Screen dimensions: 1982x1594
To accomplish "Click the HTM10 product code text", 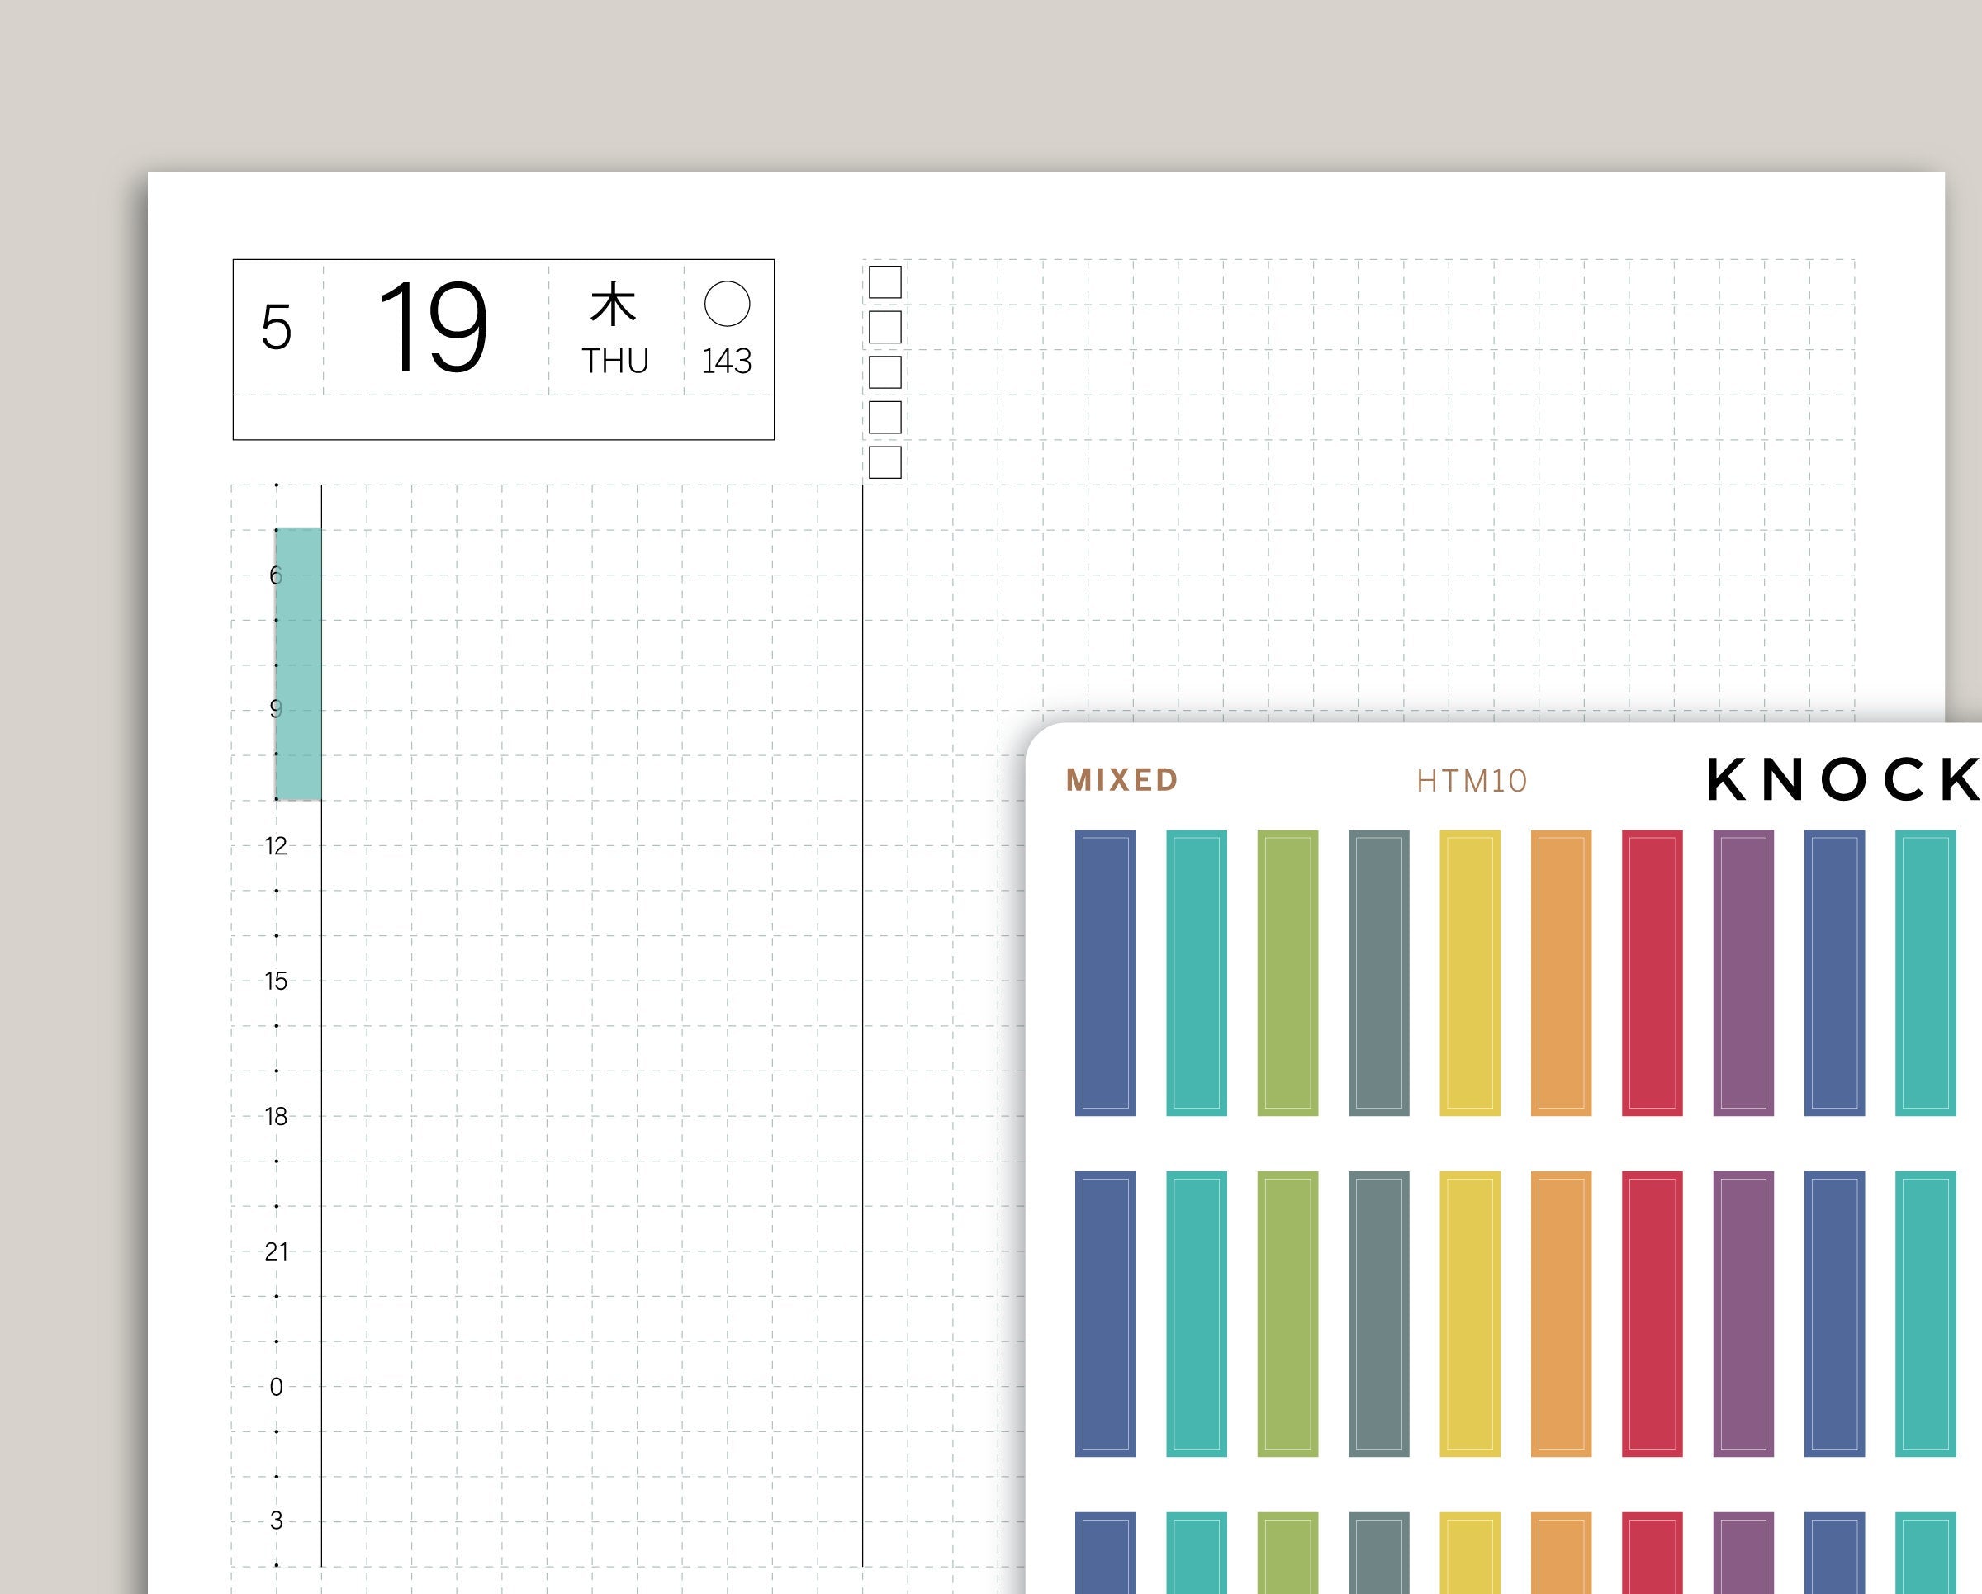I will point(1471,781).
